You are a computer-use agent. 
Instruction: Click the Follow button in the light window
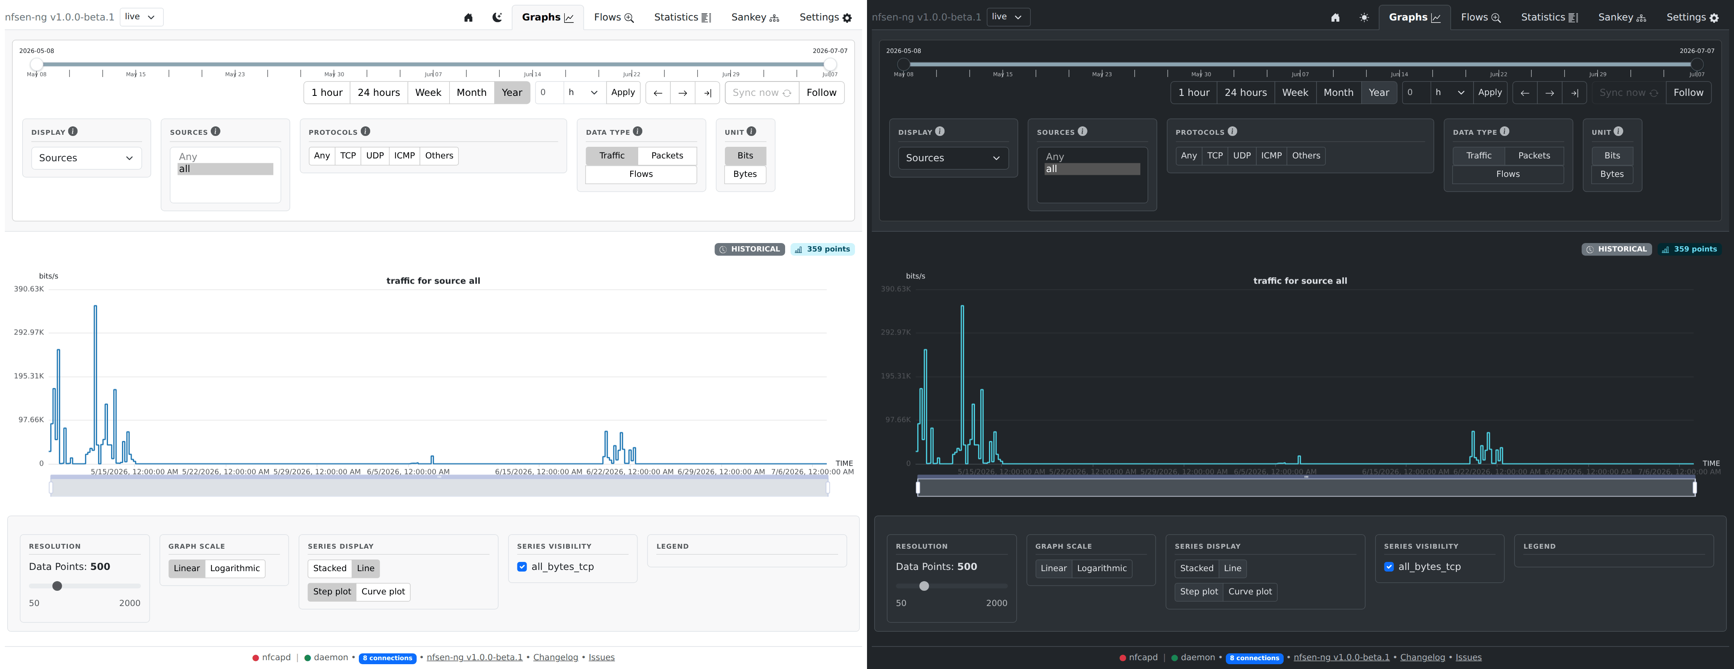(x=821, y=93)
